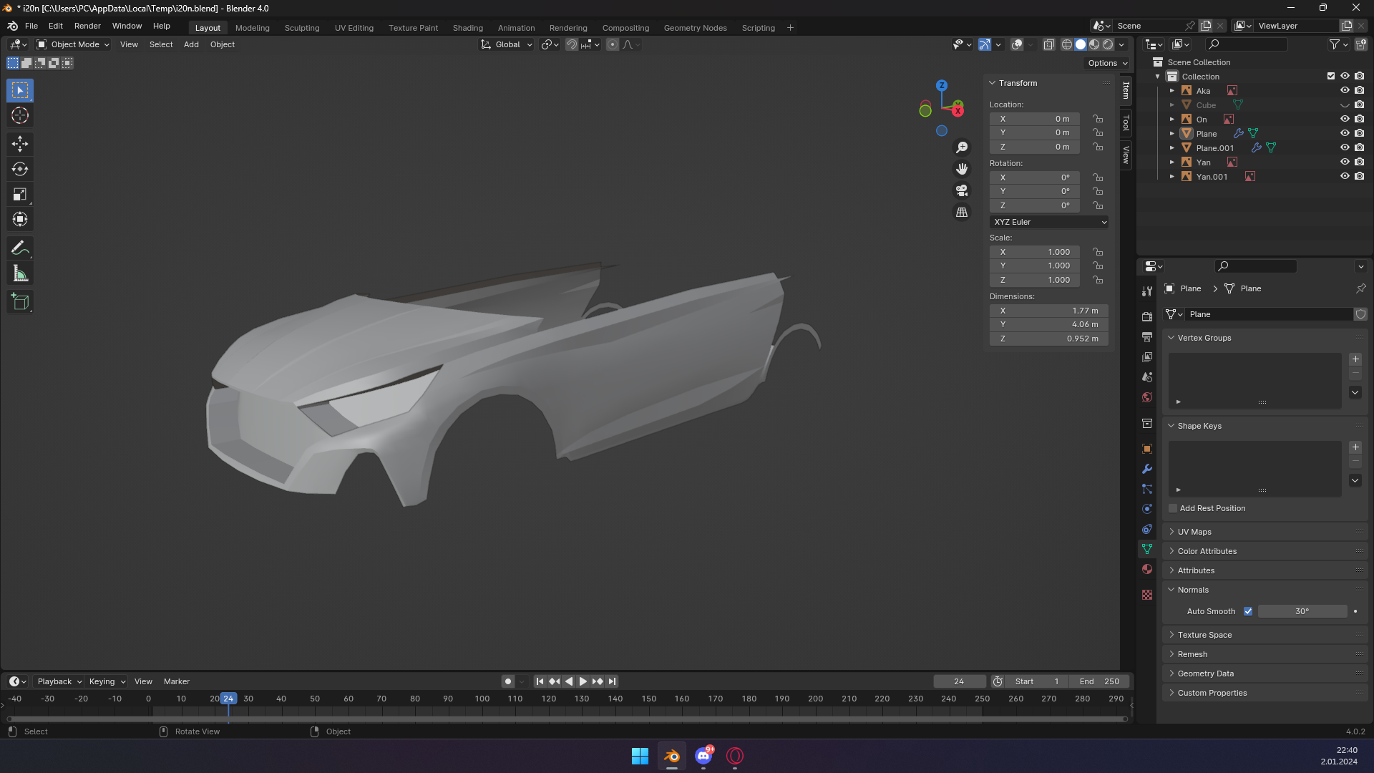Disable Auto Smooth checkbox
Viewport: 1374px width, 773px height.
tap(1248, 611)
